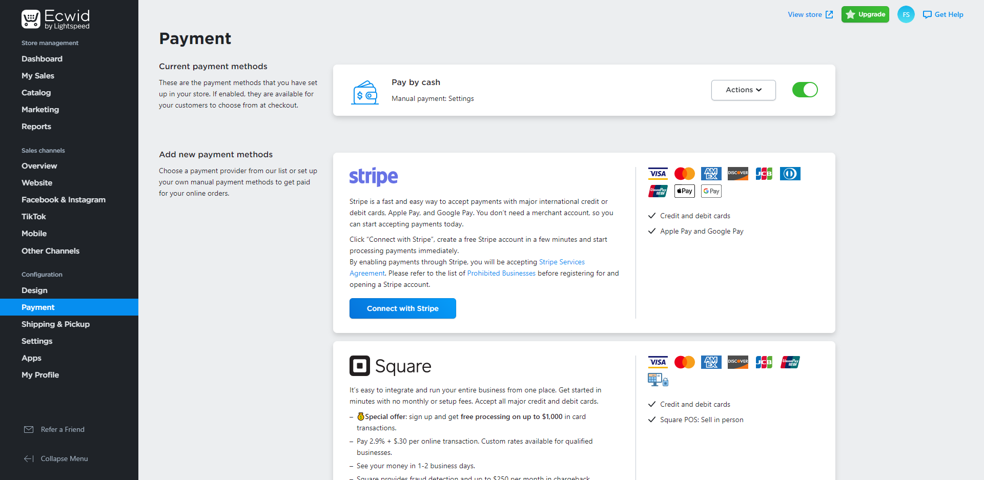Viewport: 984px width, 480px height.
Task: Click the Square logo icon
Action: pos(360,366)
